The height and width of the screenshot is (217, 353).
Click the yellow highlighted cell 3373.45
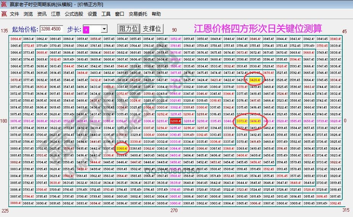click(242, 121)
